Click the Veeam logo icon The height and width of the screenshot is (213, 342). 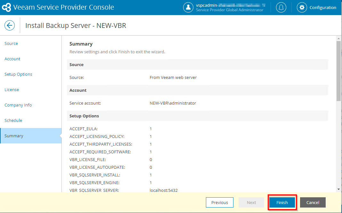coord(6,7)
